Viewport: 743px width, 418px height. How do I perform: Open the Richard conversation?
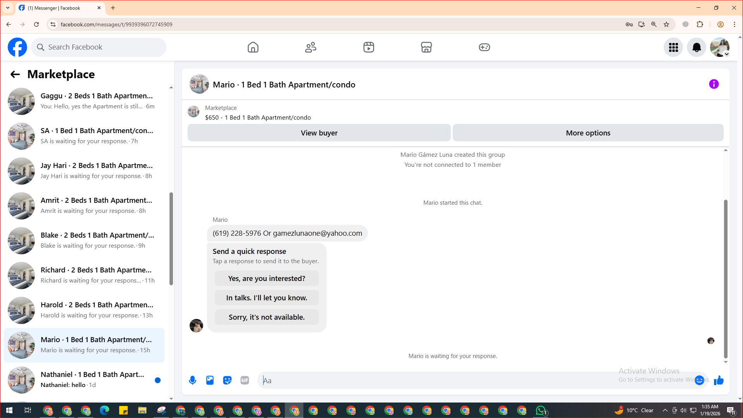pos(84,275)
